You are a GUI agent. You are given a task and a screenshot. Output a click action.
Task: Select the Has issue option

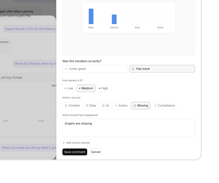pyautogui.click(x=162, y=69)
